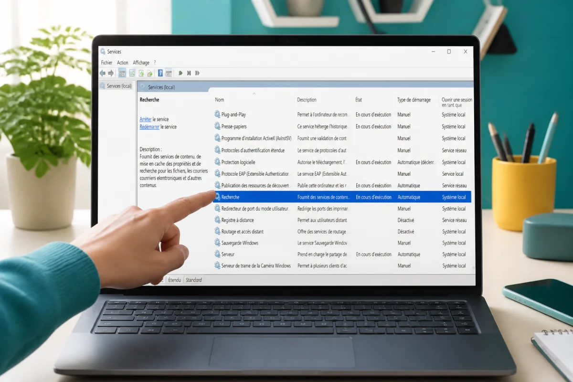The image size is (573, 382).
Task: Select the Presse-papiers service name
Action: pyautogui.click(x=234, y=127)
